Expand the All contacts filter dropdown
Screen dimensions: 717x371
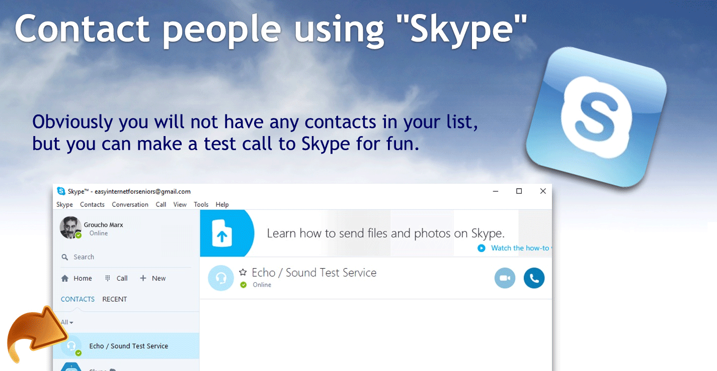pos(67,322)
